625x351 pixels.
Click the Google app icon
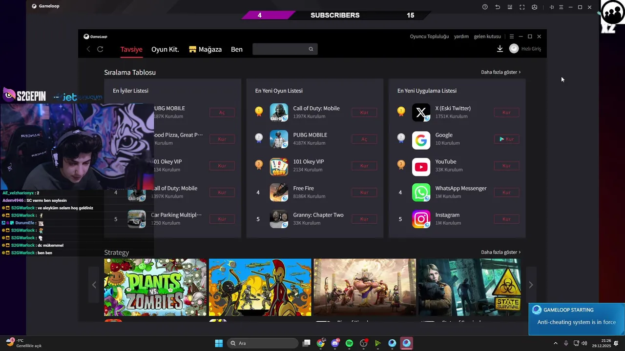pyautogui.click(x=421, y=140)
